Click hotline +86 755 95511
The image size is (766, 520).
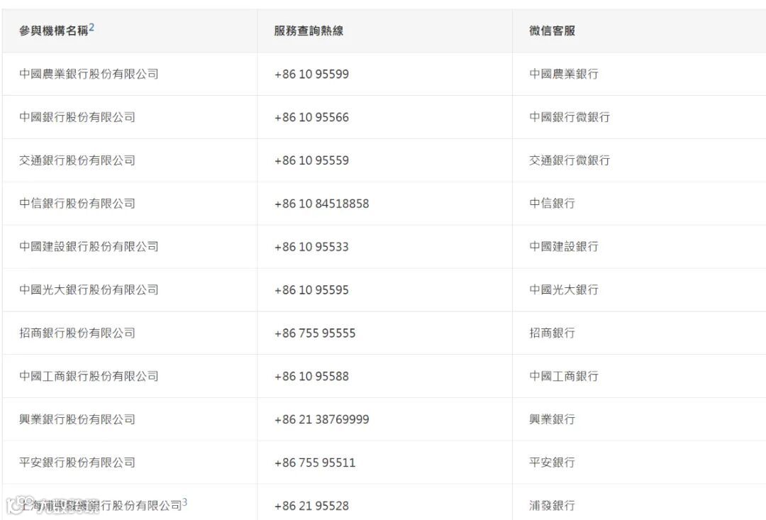[315, 463]
